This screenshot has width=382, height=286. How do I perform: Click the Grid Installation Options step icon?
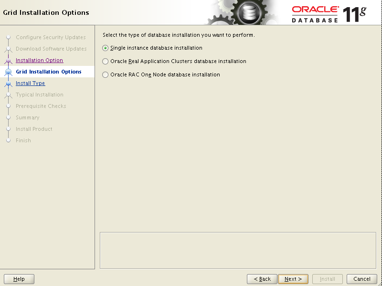coord(8,72)
